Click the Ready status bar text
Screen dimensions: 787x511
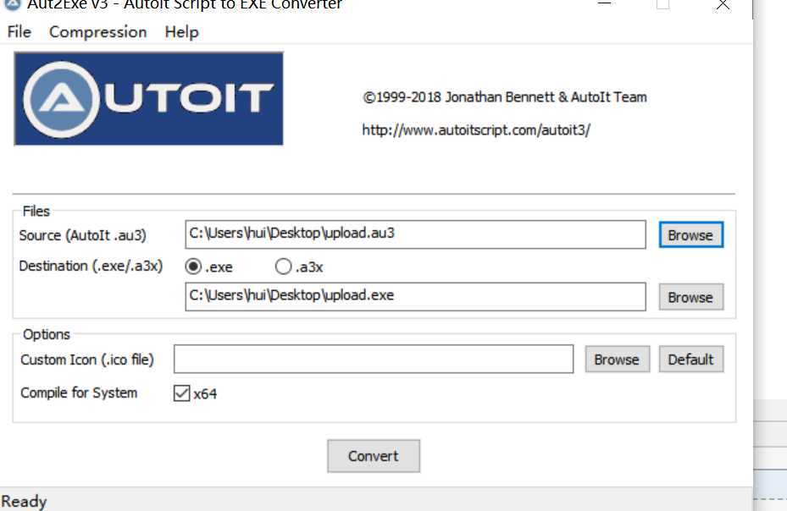click(x=24, y=502)
